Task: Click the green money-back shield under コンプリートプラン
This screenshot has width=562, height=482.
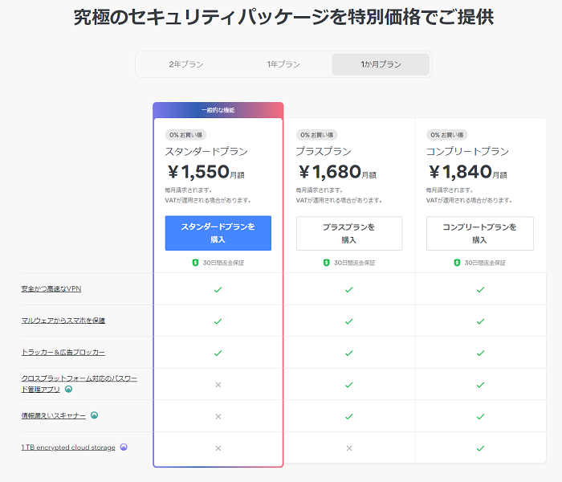Action: (457, 263)
